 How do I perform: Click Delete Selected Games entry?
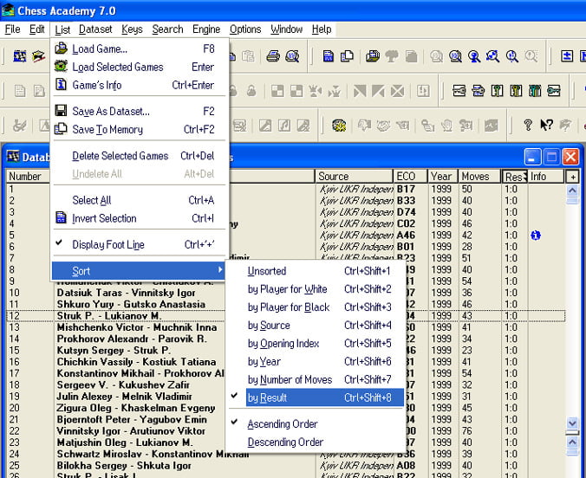pyautogui.click(x=139, y=156)
